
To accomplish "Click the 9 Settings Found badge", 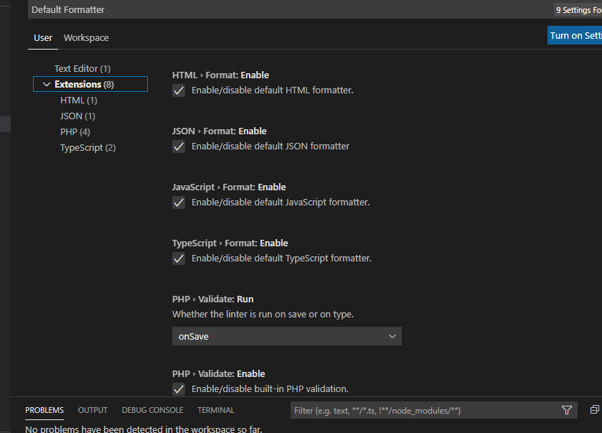I will coord(578,10).
